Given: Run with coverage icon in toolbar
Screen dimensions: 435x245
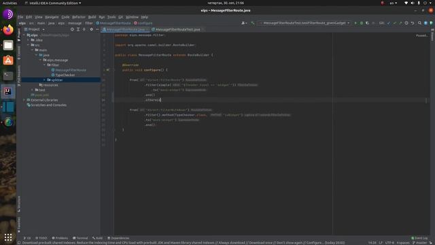Looking at the screenshot, I should point(367,23).
